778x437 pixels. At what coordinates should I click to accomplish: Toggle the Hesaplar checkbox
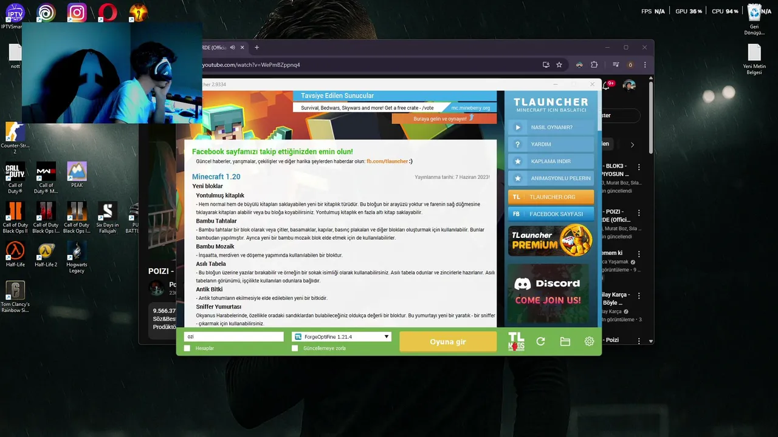187,348
